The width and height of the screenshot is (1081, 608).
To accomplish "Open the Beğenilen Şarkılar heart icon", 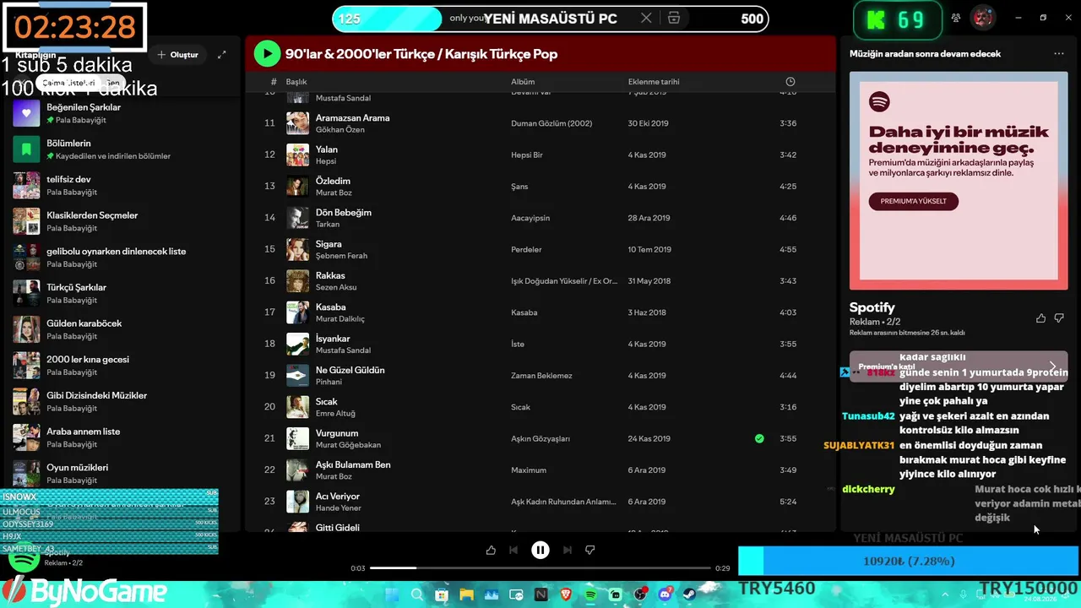I will coord(26,113).
